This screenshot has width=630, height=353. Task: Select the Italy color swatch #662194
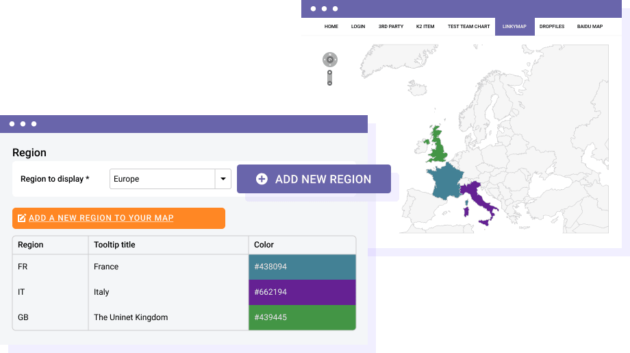pyautogui.click(x=302, y=292)
